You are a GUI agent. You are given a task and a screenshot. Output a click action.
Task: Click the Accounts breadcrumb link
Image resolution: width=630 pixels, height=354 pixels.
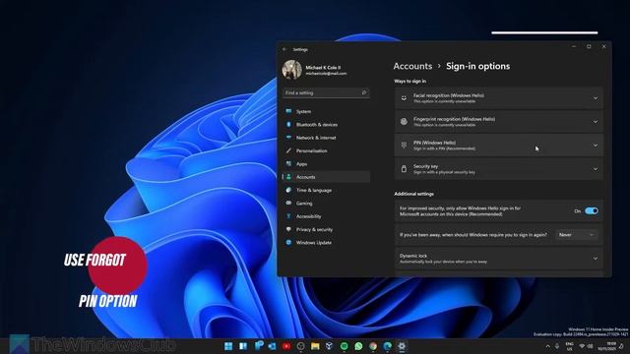(x=412, y=66)
